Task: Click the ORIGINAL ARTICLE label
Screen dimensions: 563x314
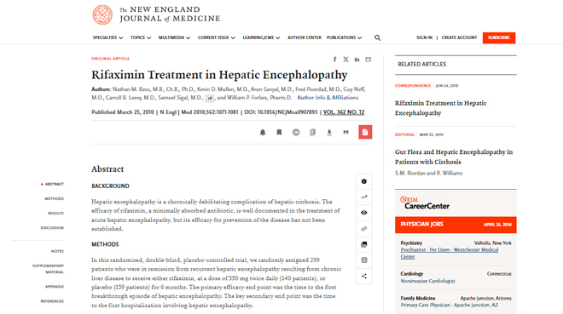Action: click(x=110, y=59)
